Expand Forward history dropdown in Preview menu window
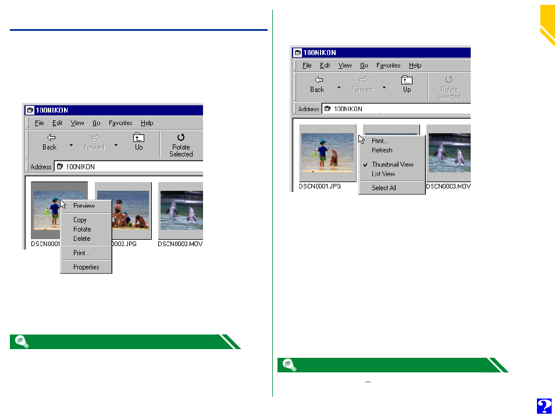 [116, 145]
